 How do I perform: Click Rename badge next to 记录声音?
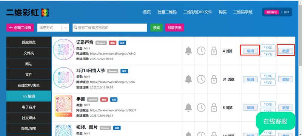pos(101,43)
